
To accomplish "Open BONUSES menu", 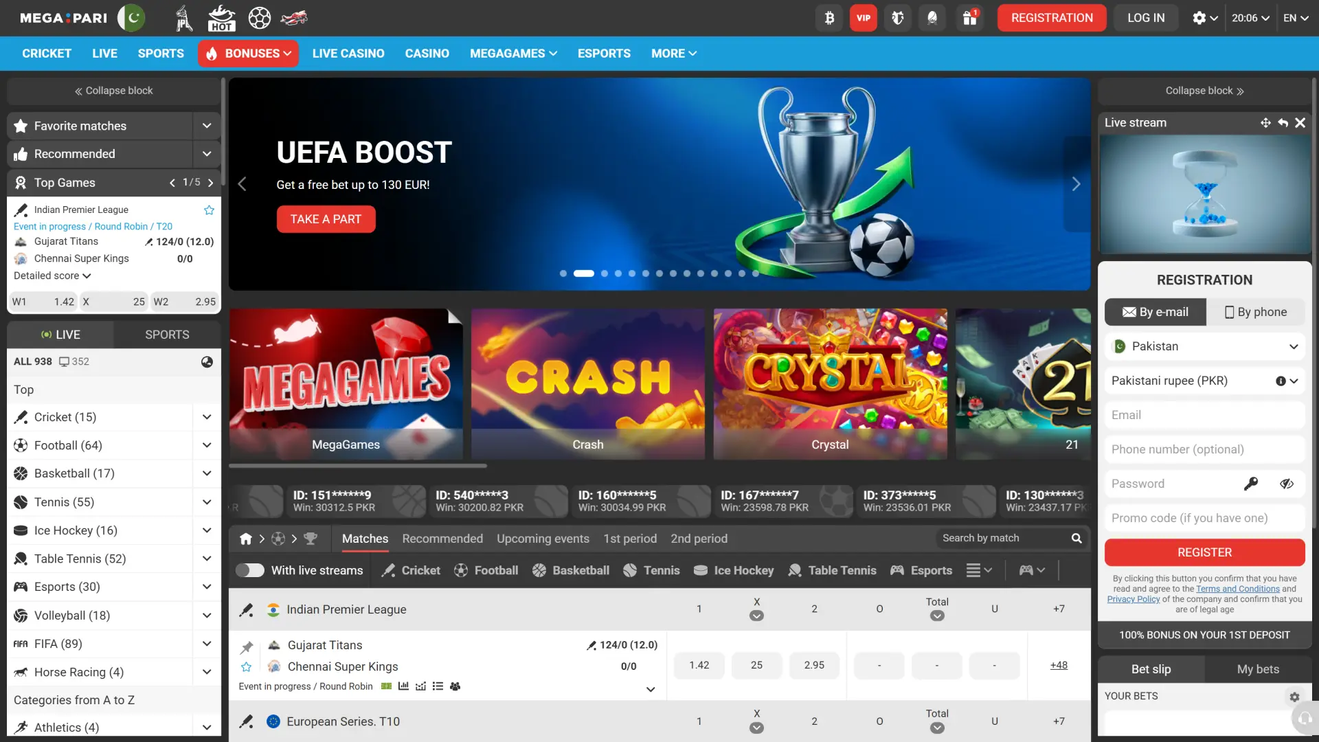I will coord(249,54).
